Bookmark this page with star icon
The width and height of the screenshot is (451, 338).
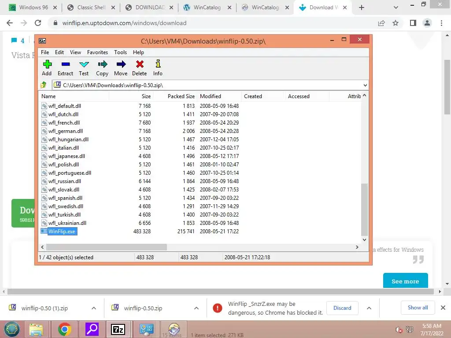pyautogui.click(x=396, y=23)
